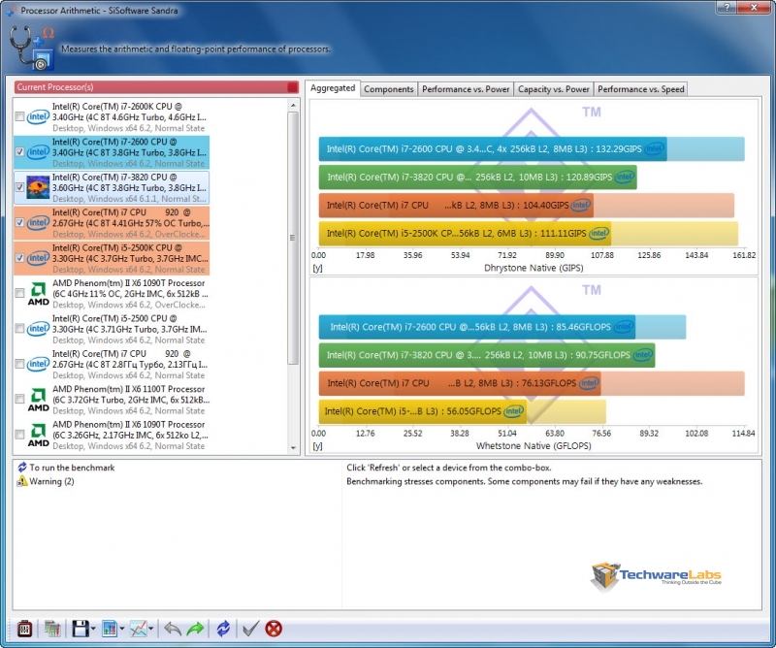This screenshot has height=648, width=776.
Task: Confirm with the checkmark toolbar icon
Action: tap(250, 629)
